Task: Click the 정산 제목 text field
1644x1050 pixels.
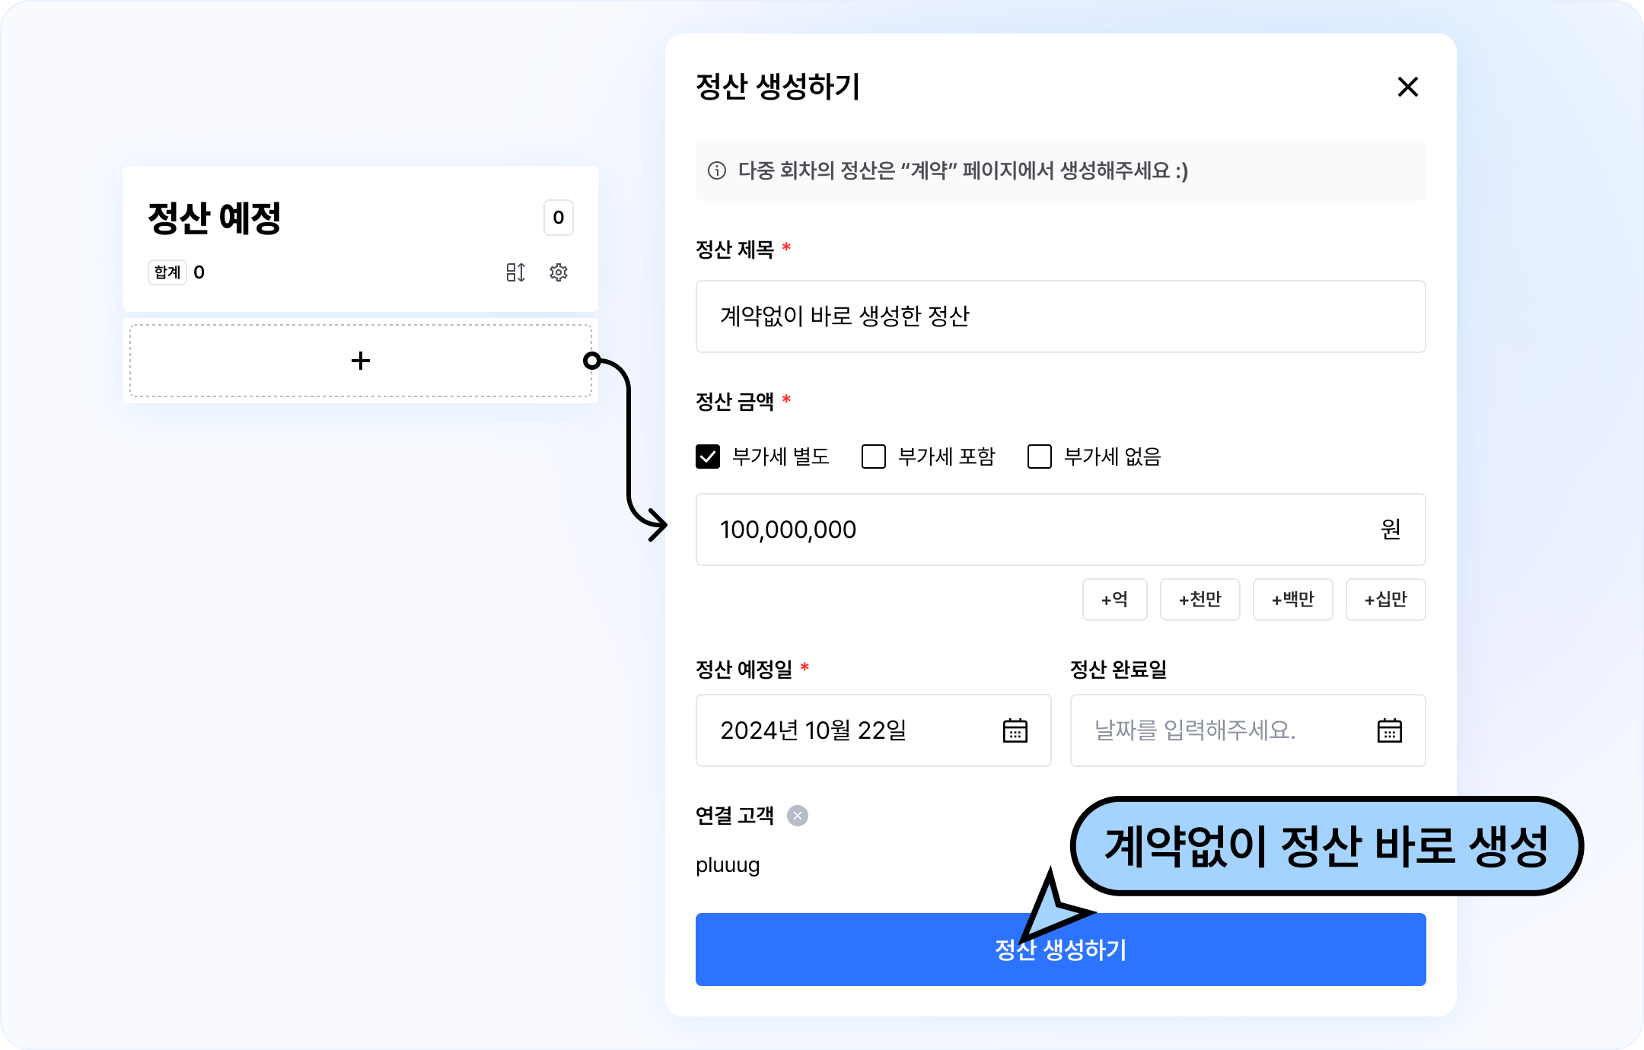Action: point(1059,317)
